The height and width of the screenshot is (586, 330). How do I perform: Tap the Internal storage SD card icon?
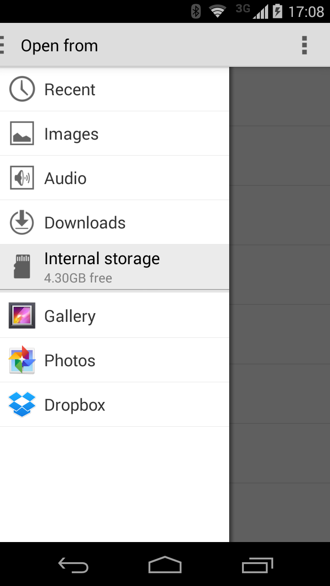[22, 266]
